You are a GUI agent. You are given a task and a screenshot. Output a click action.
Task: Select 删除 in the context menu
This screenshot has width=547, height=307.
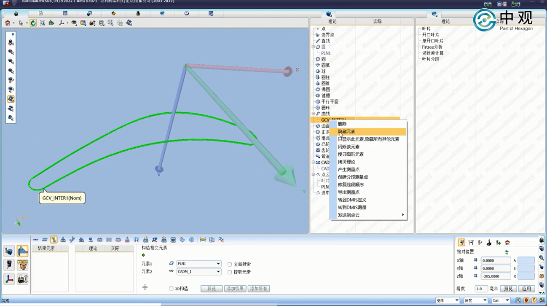tap(342, 124)
